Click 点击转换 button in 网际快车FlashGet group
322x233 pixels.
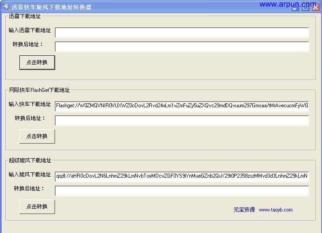point(37,136)
